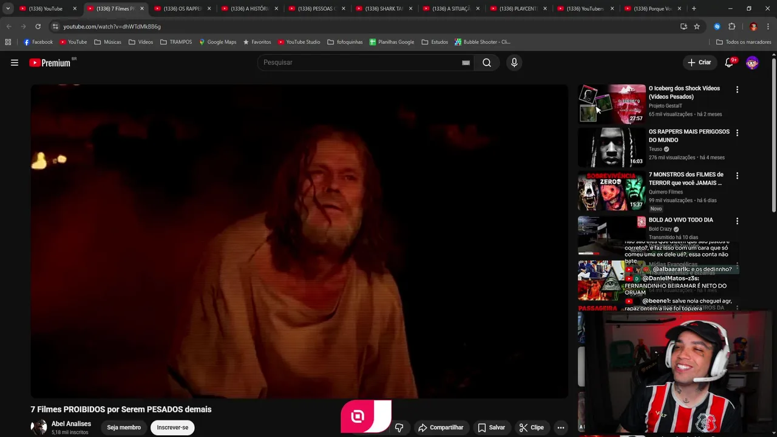The width and height of the screenshot is (777, 437).
Task: Open Iceberg dos Shock Videos thumbnail
Action: (611, 104)
